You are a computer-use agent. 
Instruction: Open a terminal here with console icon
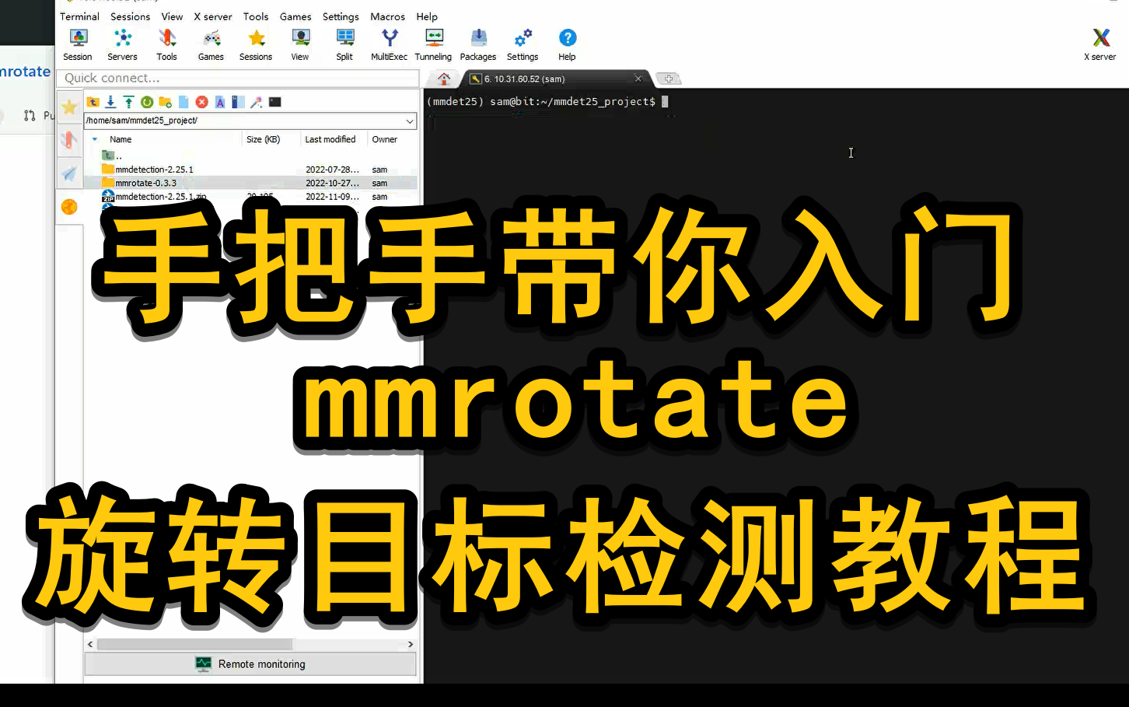pyautogui.click(x=275, y=102)
